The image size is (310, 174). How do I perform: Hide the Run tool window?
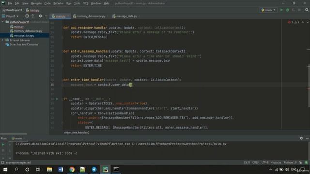[307, 138]
